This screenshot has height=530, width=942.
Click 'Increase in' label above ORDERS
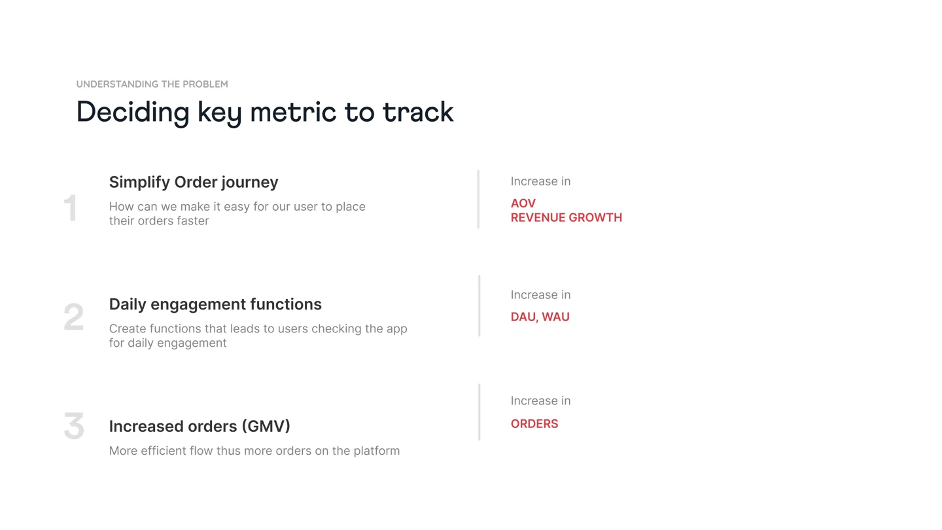click(541, 401)
